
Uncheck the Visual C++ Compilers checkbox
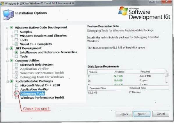16,44
